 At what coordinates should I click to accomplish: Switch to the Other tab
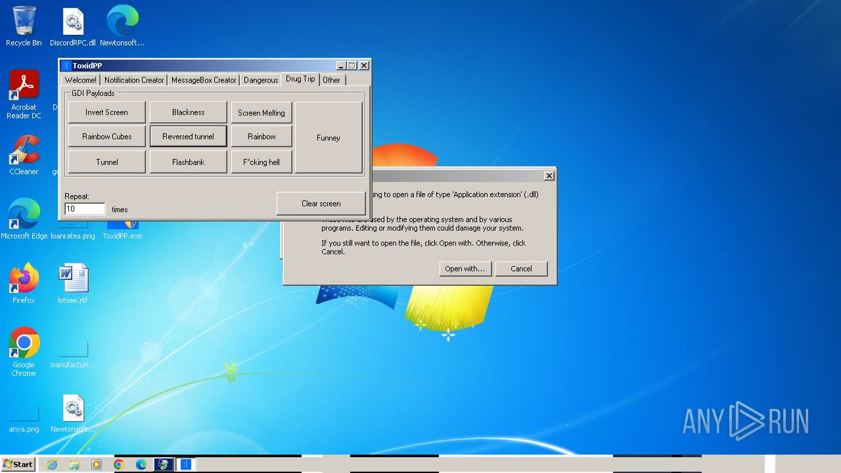pos(332,80)
